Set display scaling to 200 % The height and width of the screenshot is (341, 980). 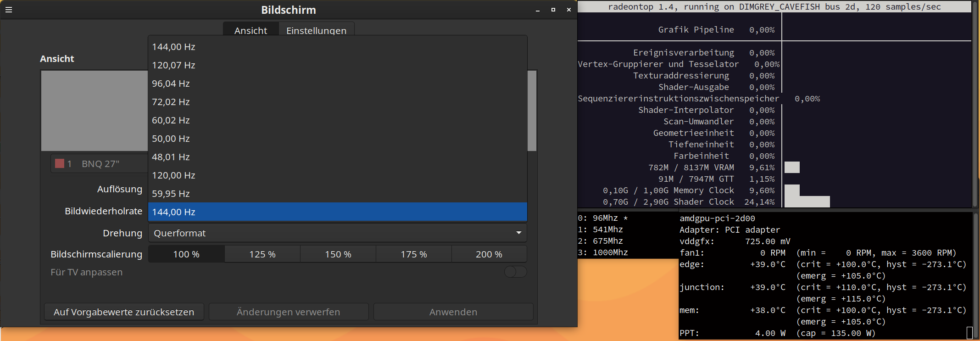[489, 254]
